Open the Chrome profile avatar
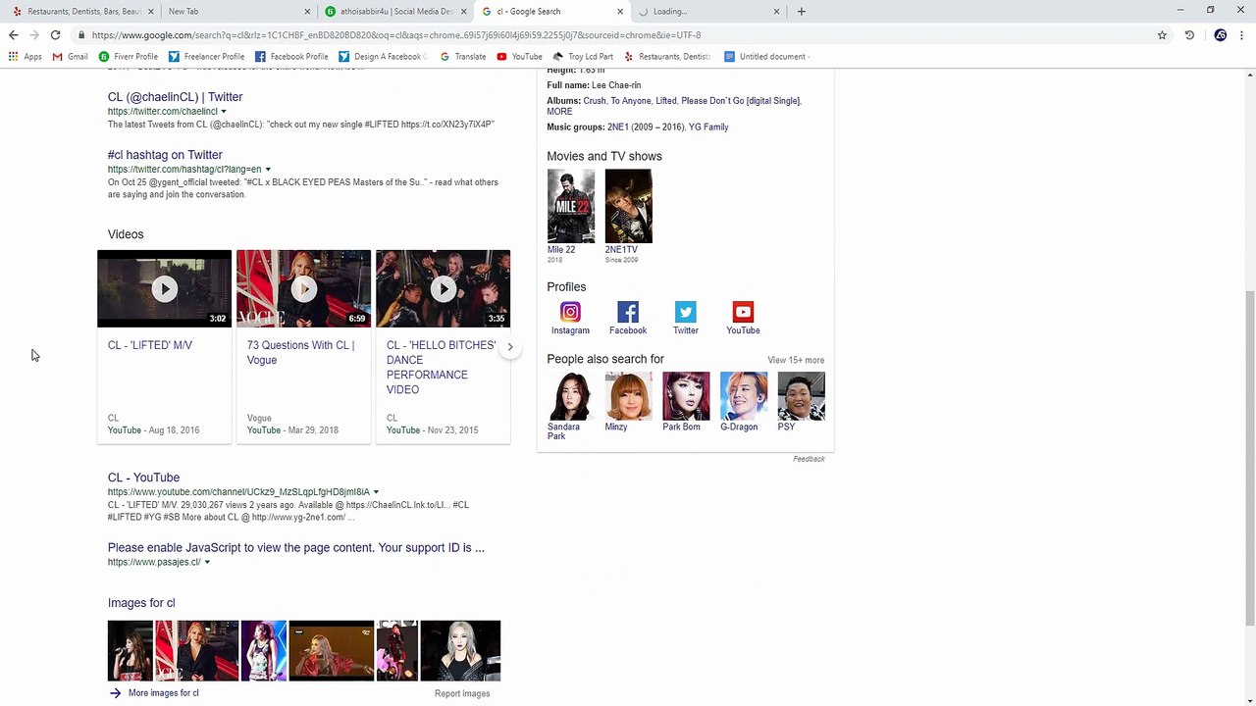This screenshot has width=1256, height=706. 1220,35
